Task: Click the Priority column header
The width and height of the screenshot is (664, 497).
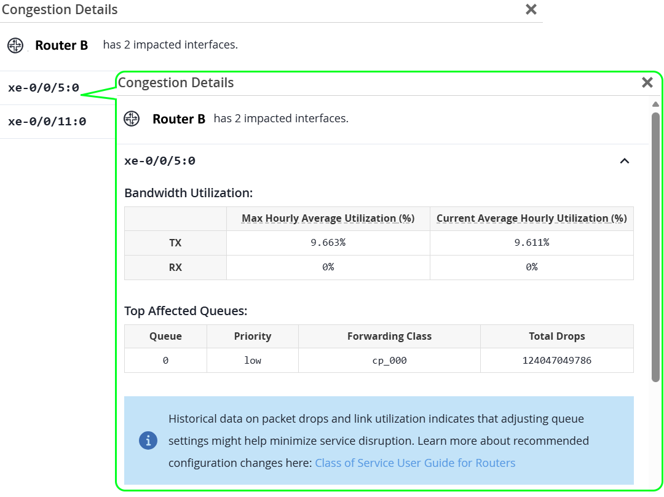Action: pos(252,336)
